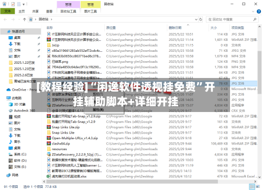Select file 已结束.png
Viewport: 262px width, 190px height.
pos(151,62)
